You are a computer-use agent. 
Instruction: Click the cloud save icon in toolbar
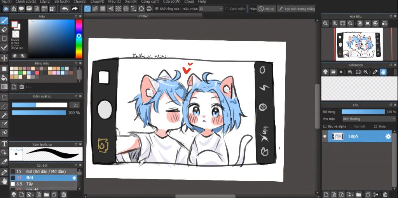(5, 9)
